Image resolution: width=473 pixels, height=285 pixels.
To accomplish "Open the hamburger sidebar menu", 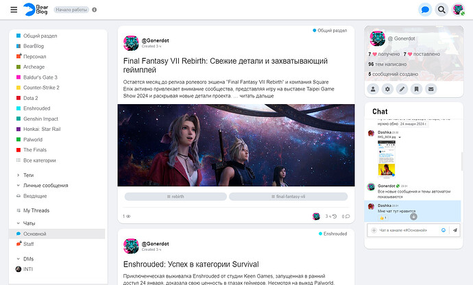I will [x=14, y=10].
